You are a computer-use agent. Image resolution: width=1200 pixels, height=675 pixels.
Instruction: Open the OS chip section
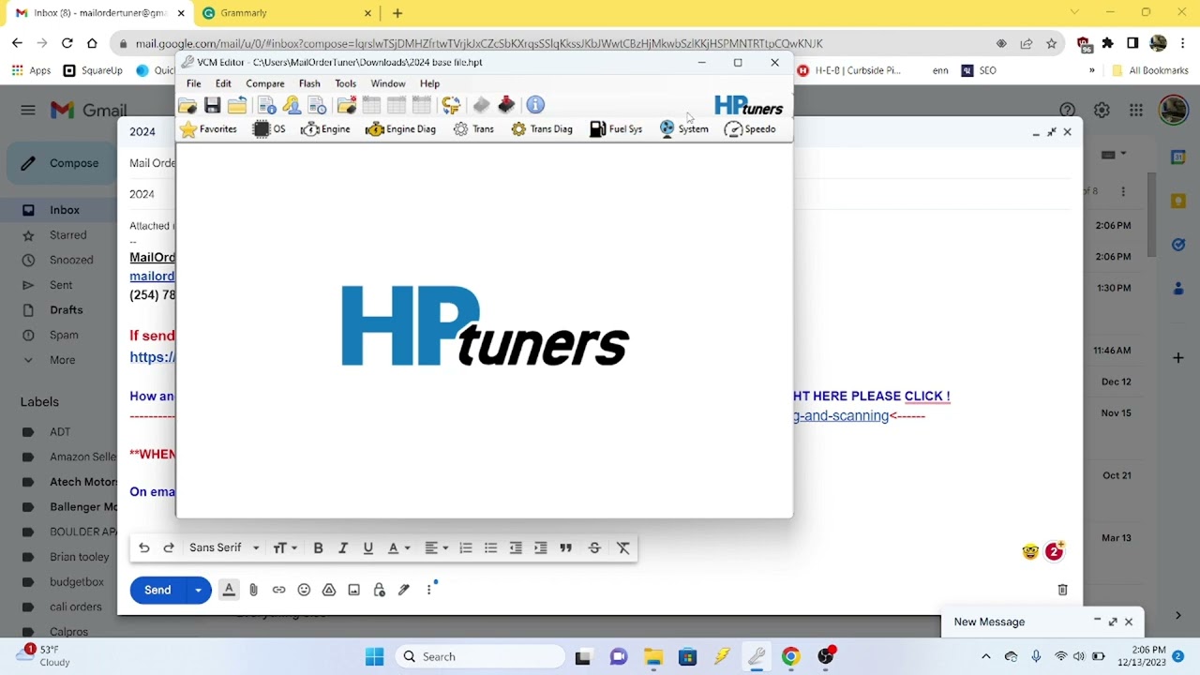coord(269,129)
